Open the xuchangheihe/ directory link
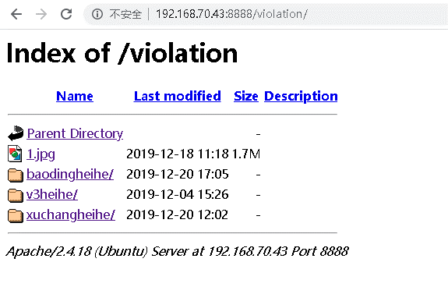This screenshot has height=294, width=448. [x=71, y=215]
